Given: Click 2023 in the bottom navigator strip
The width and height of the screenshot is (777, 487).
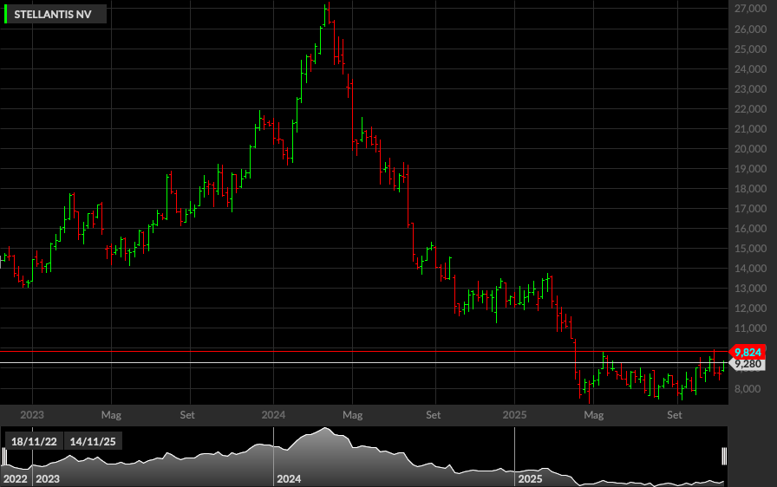Looking at the screenshot, I should tap(48, 479).
